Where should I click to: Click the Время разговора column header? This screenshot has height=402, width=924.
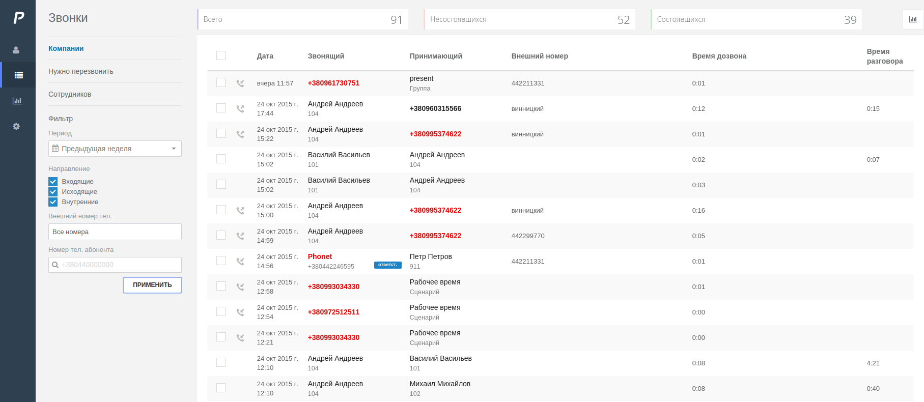pyautogui.click(x=885, y=56)
